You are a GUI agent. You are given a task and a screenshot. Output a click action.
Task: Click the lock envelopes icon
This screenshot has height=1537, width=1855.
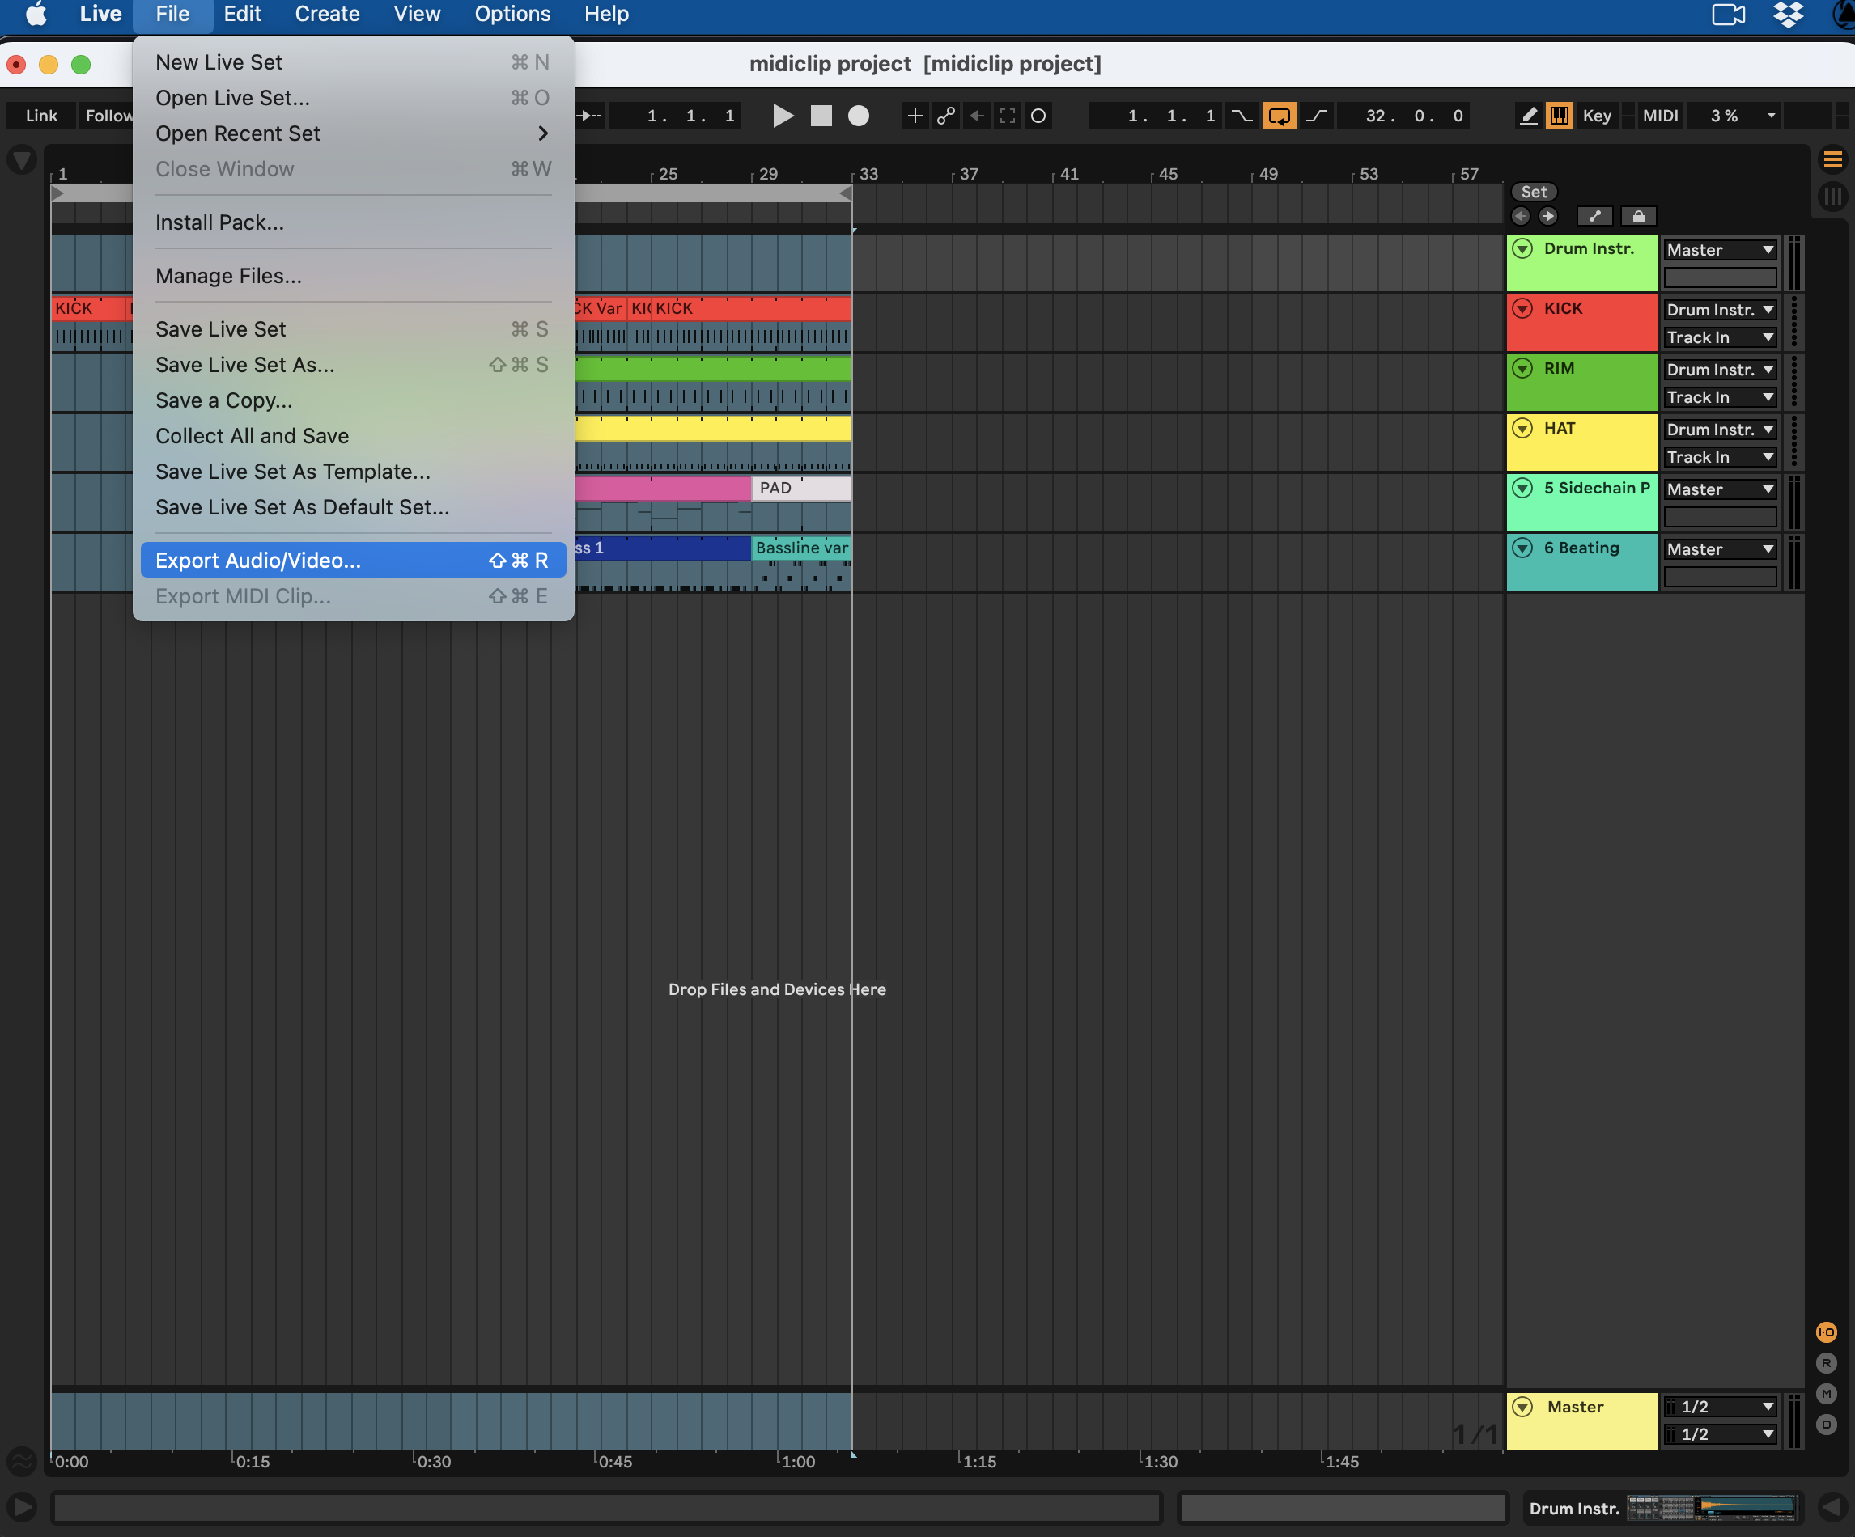(x=1638, y=216)
